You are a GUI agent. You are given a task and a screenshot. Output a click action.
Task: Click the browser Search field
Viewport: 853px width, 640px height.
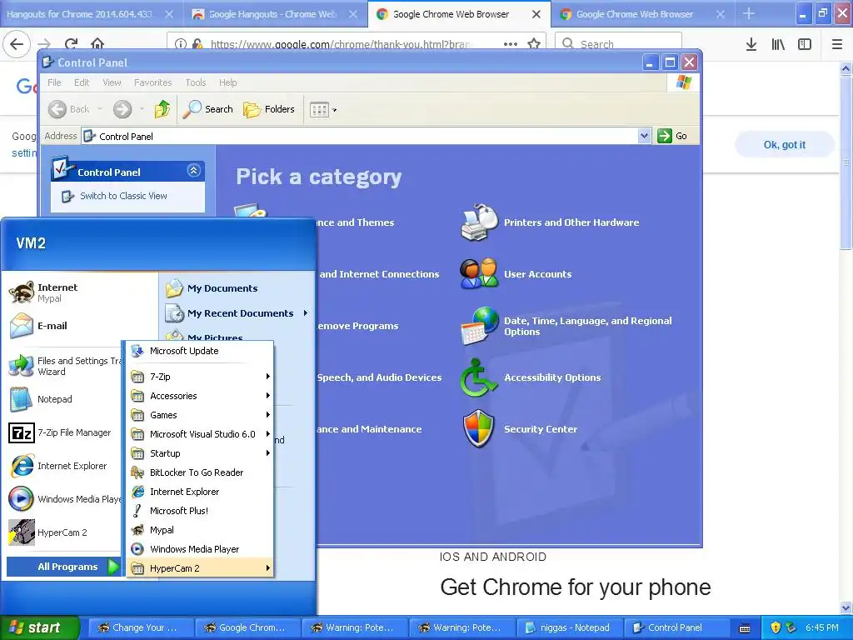tap(618, 44)
